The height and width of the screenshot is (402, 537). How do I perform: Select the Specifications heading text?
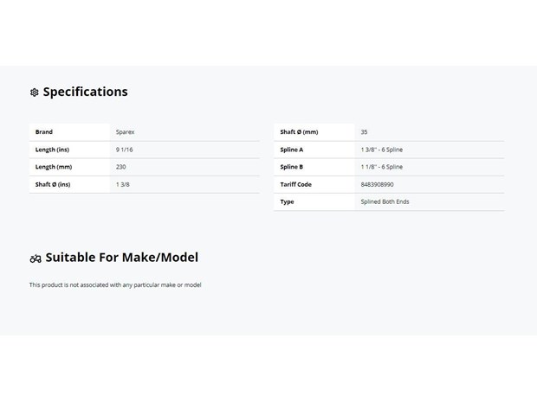coord(85,92)
